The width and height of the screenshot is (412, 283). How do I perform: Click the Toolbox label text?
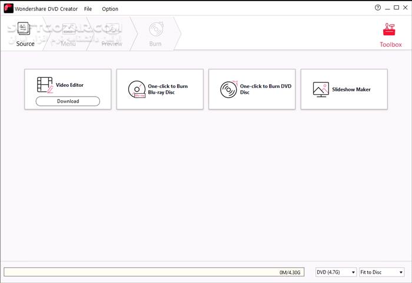[x=391, y=44]
